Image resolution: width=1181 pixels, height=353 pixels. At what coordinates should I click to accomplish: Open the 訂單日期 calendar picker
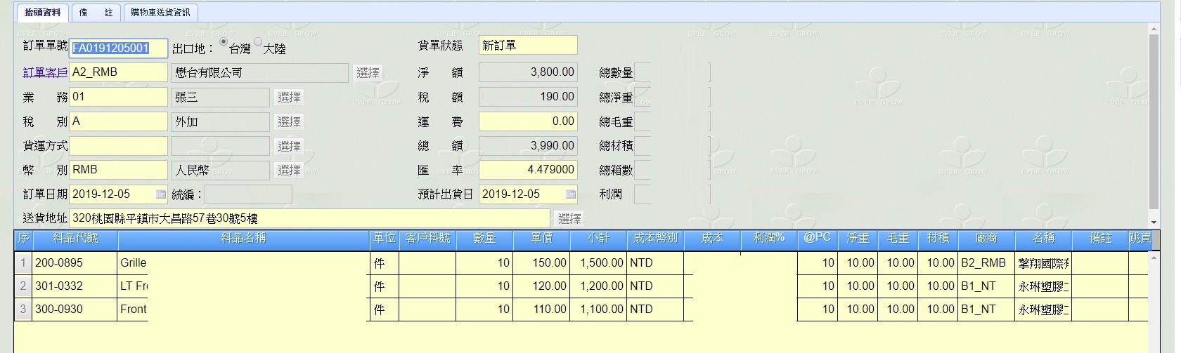161,194
